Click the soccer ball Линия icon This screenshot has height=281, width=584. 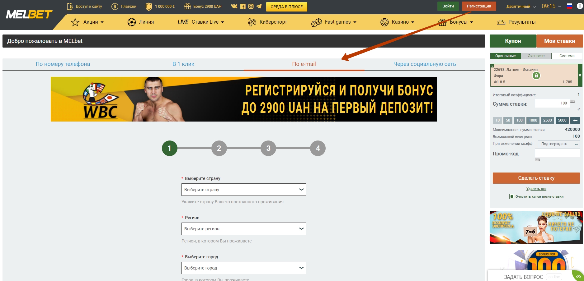tap(132, 22)
